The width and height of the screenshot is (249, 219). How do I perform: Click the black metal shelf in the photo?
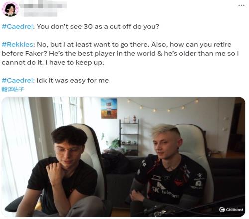(x=129, y=138)
